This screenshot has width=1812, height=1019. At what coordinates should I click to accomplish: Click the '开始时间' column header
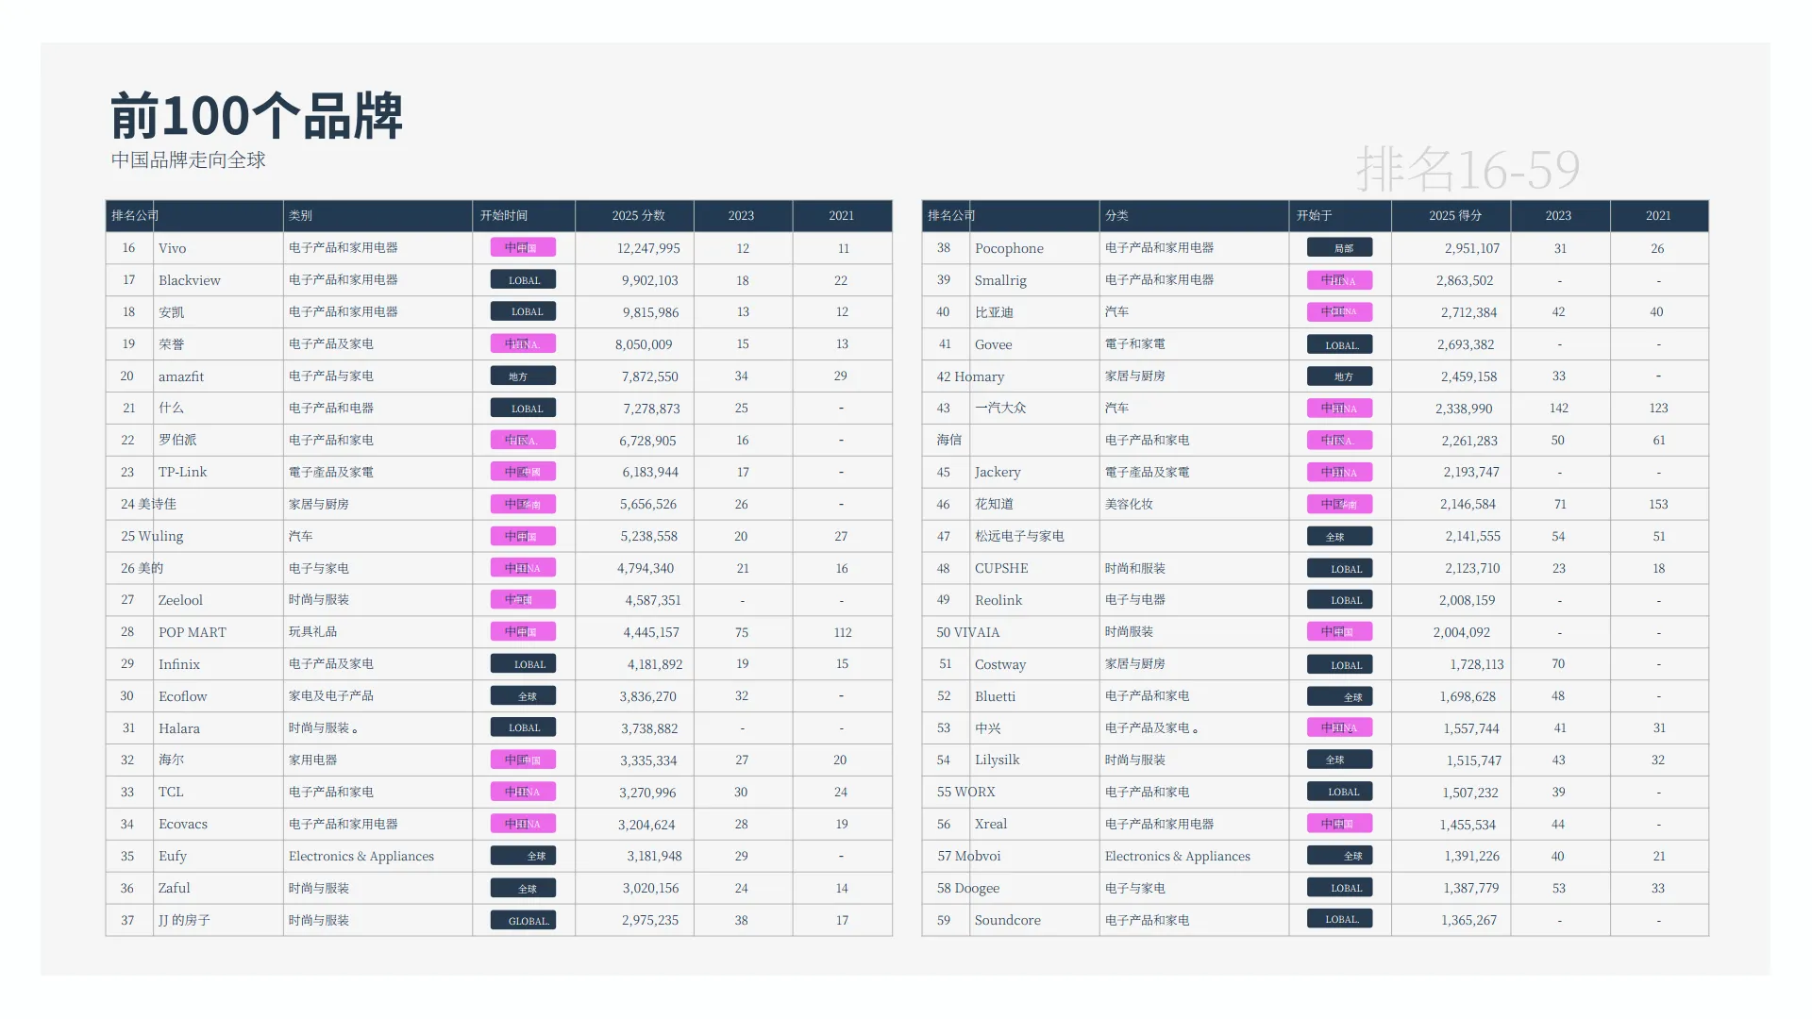503,216
